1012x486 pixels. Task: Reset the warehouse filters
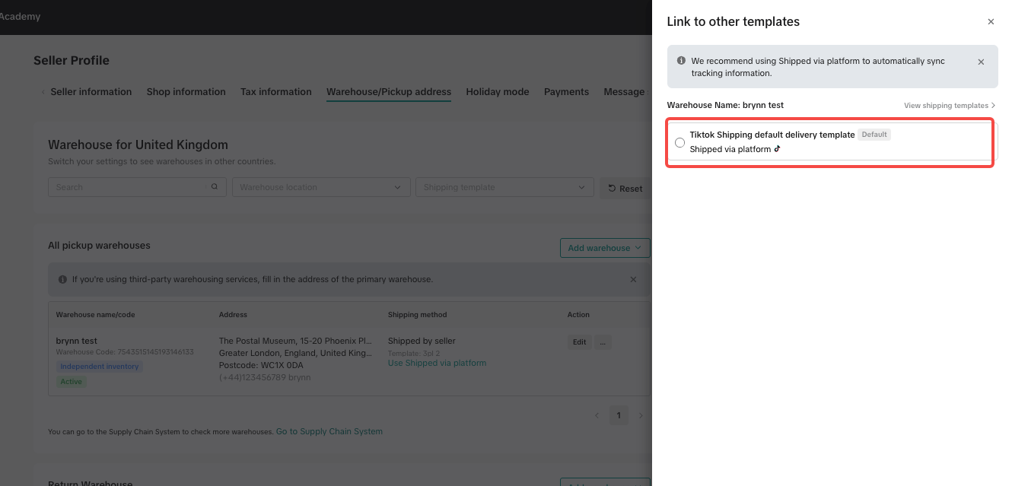625,189
